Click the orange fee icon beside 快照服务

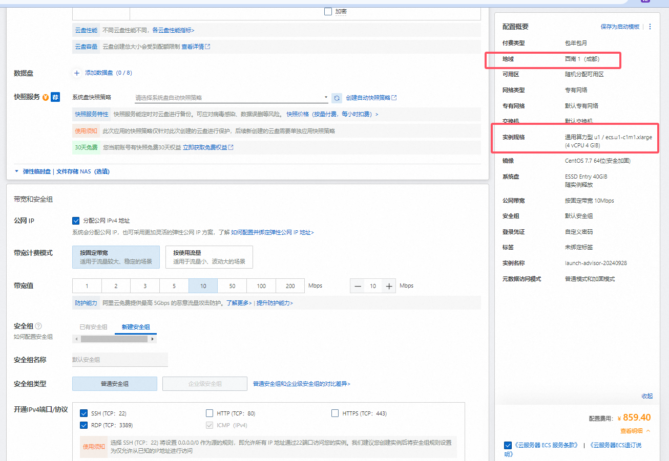pyautogui.click(x=46, y=97)
